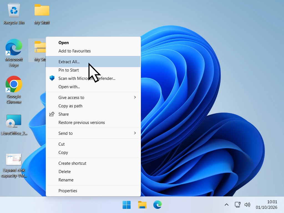
Task: Launch Edge from the taskbar
Action: pyautogui.click(x=158, y=205)
